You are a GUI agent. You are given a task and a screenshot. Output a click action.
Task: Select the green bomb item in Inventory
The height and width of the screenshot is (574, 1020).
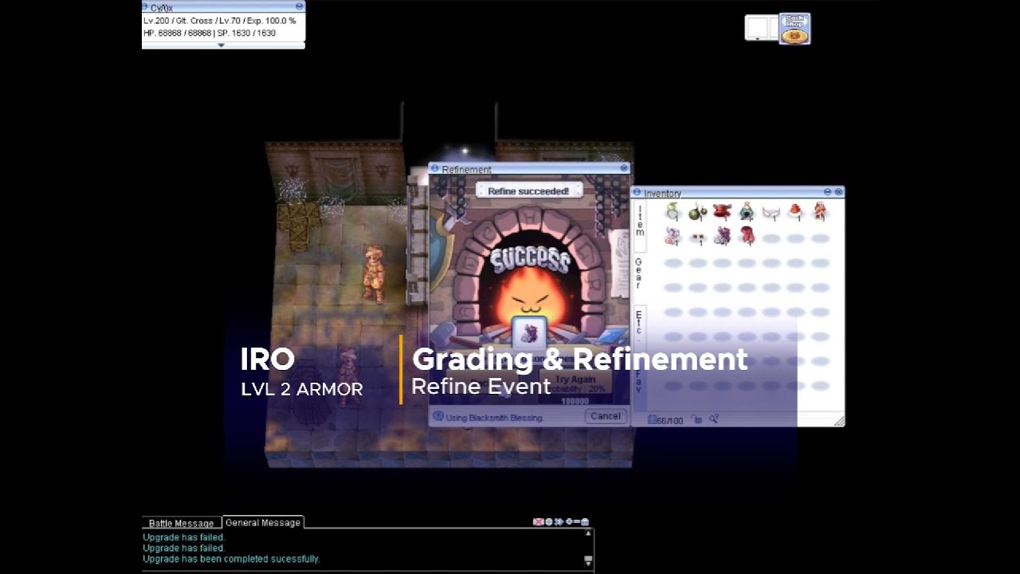[x=698, y=212]
